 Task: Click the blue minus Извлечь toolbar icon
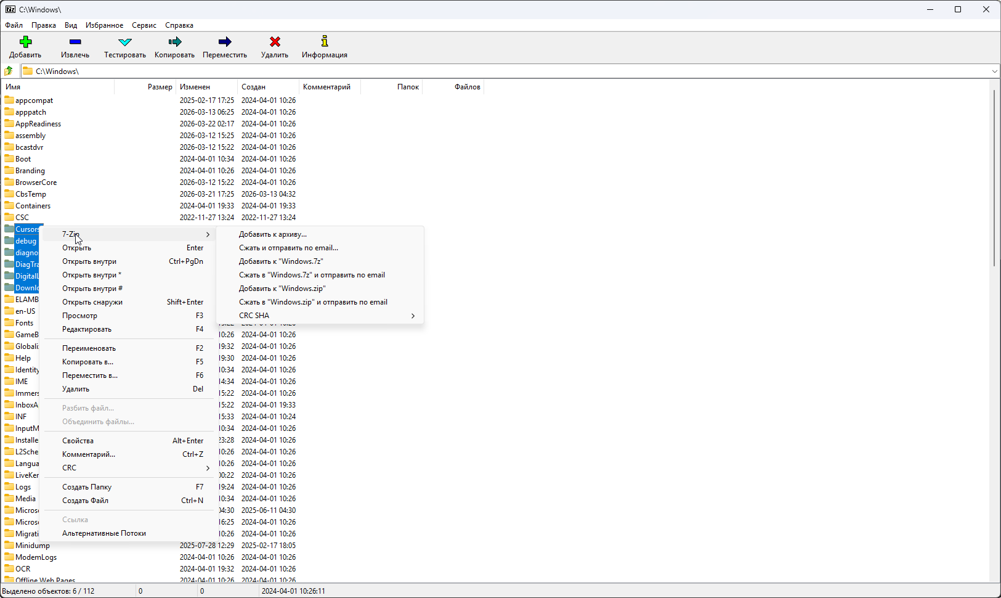click(x=75, y=42)
